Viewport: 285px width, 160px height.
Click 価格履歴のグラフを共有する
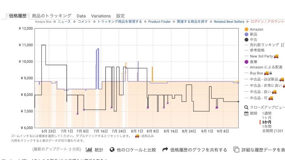(x=198, y=150)
